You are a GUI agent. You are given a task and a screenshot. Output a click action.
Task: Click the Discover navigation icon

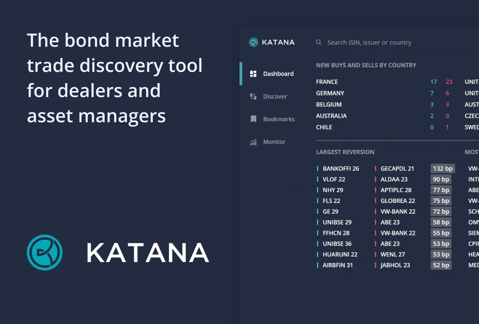(253, 96)
